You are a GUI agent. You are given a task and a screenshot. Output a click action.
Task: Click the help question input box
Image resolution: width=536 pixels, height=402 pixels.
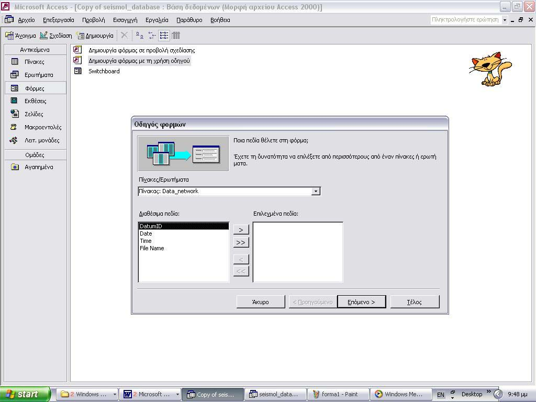click(465, 20)
